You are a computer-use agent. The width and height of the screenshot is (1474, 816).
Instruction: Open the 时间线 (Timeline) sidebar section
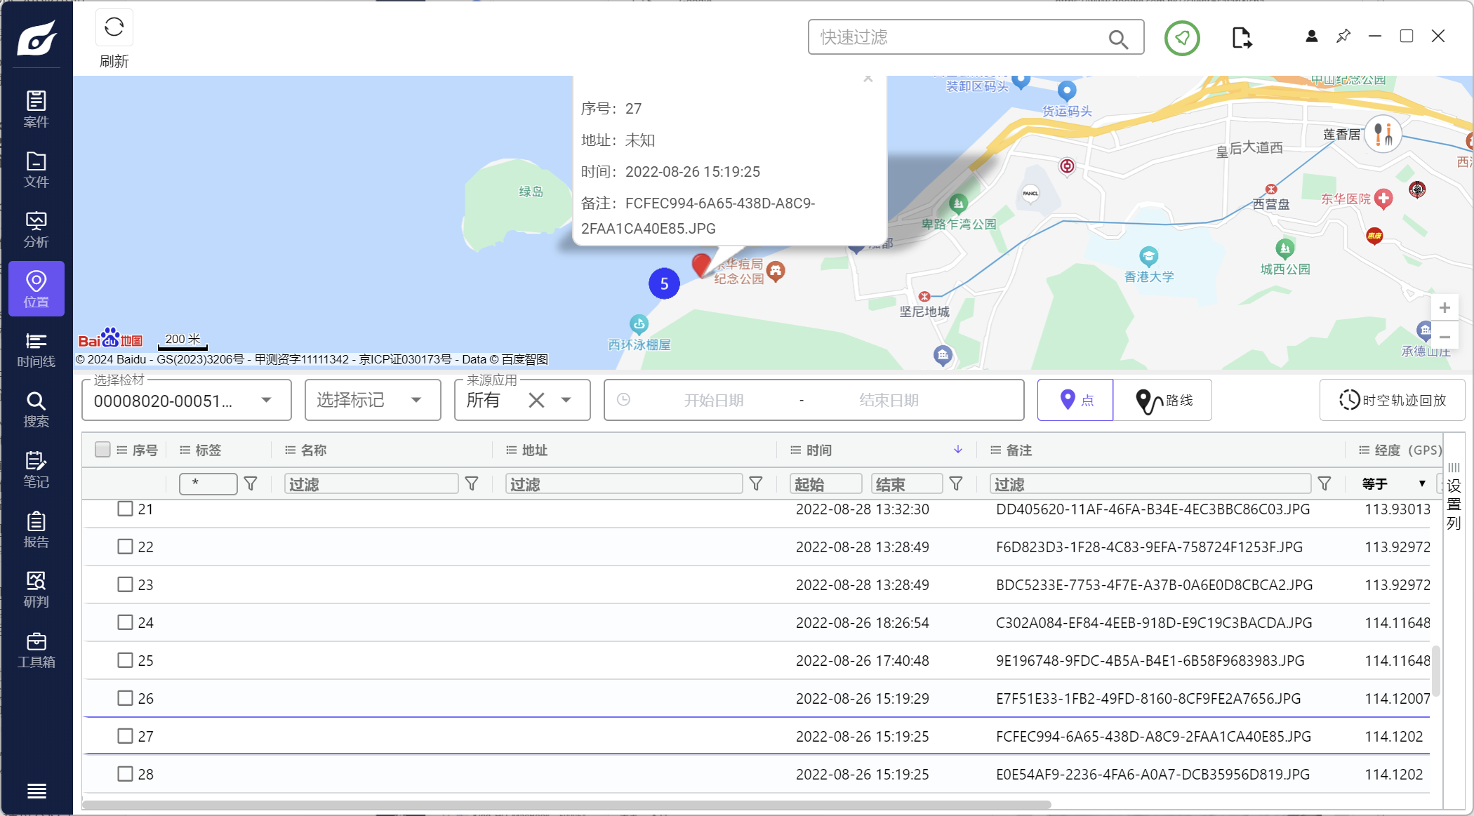click(x=36, y=349)
